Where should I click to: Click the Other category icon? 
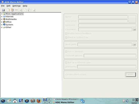(4, 27)
